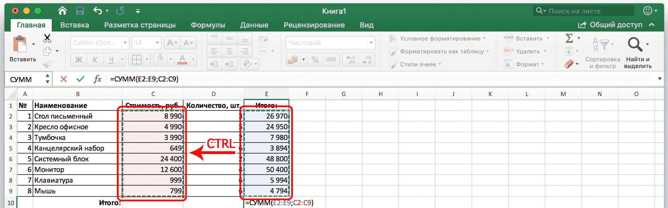
Task: Toggle middle vertical alignment
Action: click(x=230, y=38)
